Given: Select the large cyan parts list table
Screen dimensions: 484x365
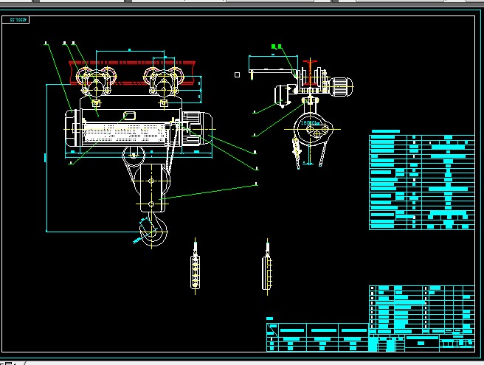Looking at the screenshot, I should (x=421, y=182).
